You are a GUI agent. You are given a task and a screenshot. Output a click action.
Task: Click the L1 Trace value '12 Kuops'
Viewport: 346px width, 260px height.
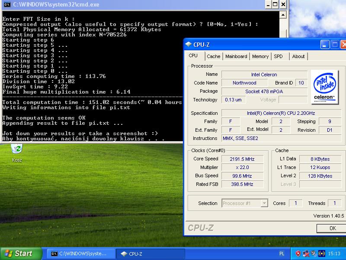320,167
